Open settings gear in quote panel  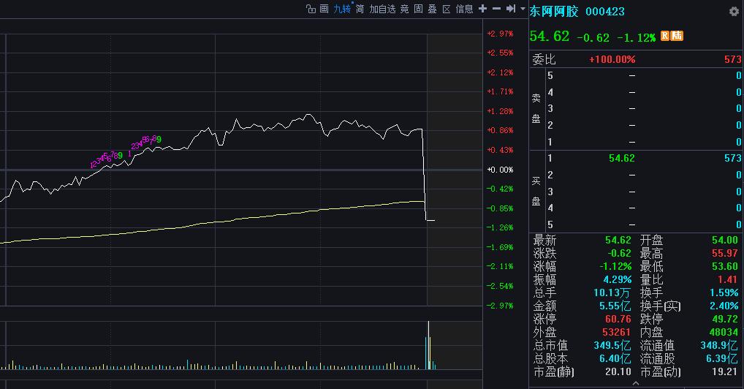click(x=734, y=12)
